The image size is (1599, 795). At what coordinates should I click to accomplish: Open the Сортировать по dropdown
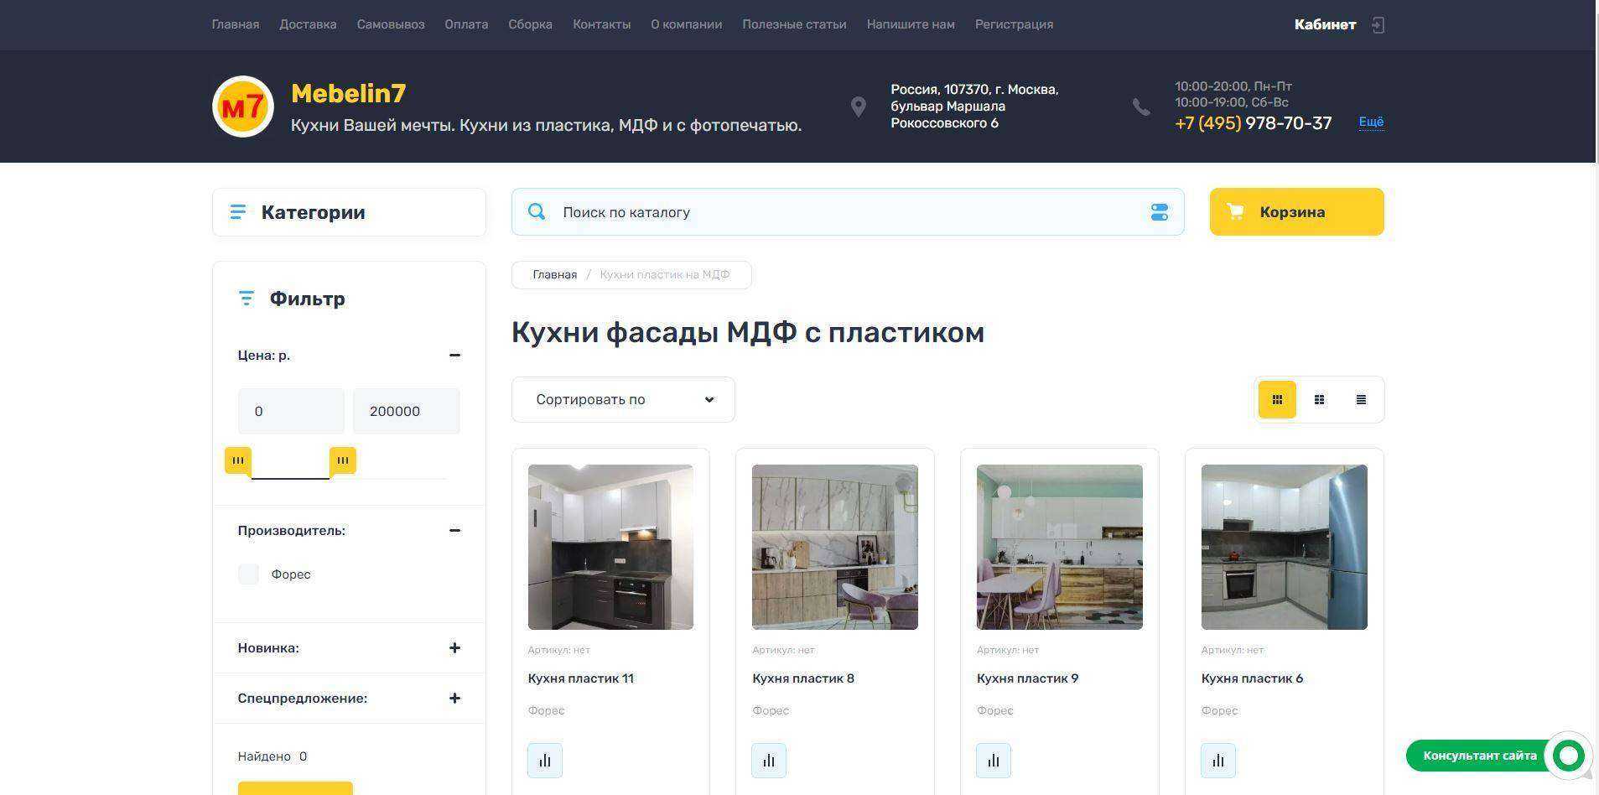tap(623, 399)
